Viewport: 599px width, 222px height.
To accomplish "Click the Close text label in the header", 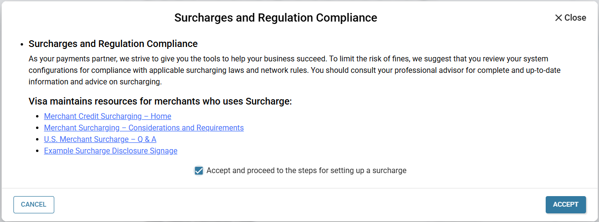I will [x=575, y=18].
